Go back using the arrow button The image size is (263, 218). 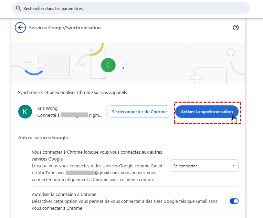coord(20,28)
